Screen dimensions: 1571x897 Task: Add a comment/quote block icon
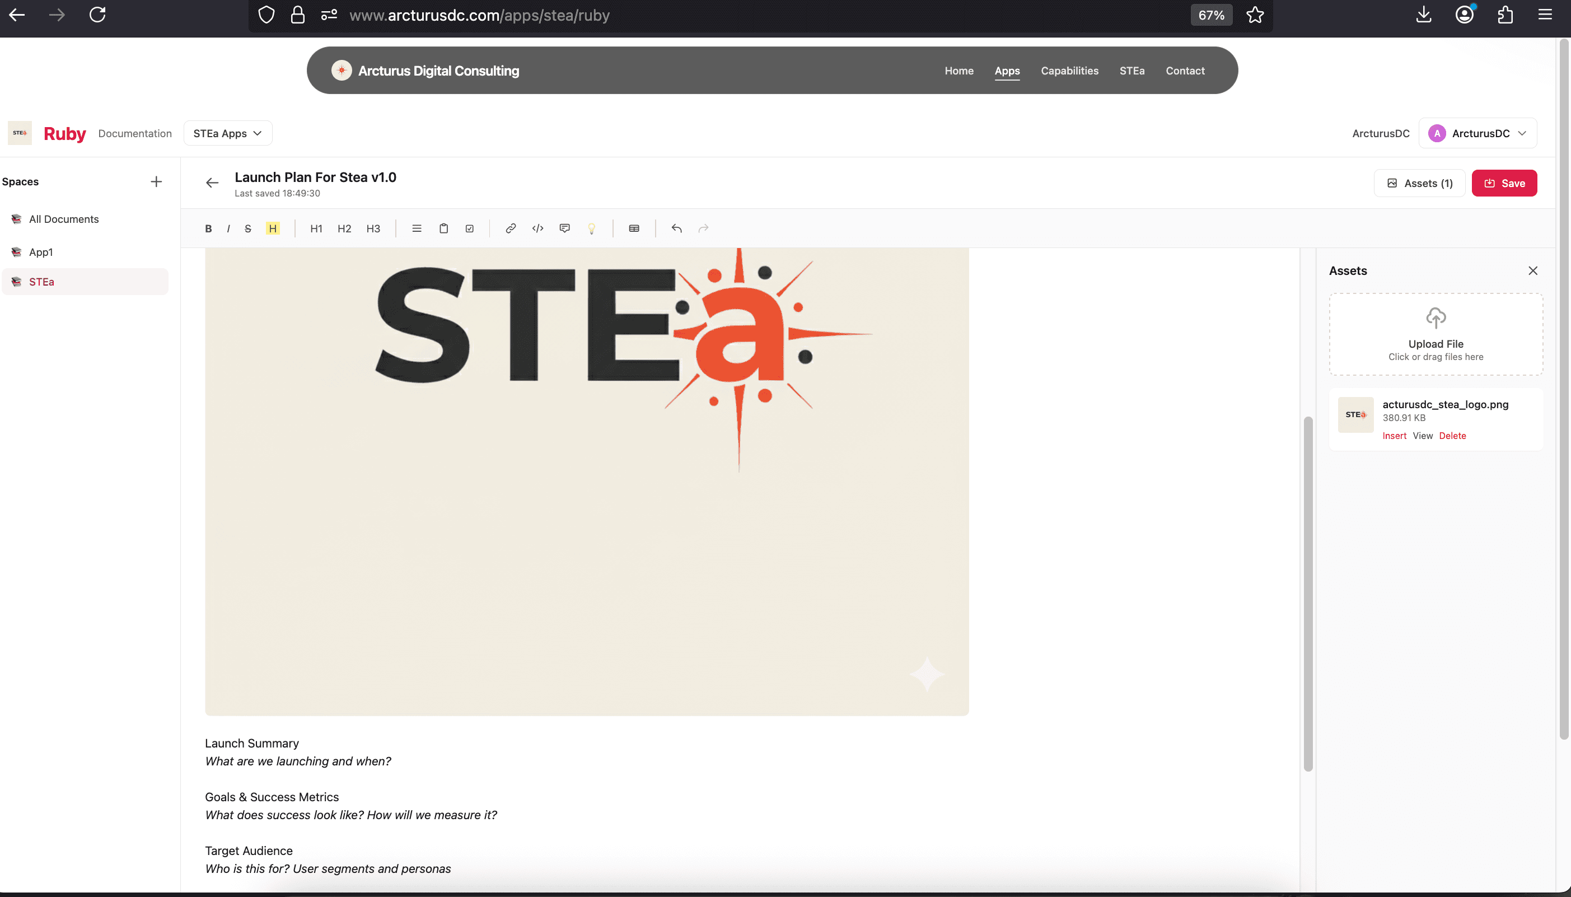564,228
